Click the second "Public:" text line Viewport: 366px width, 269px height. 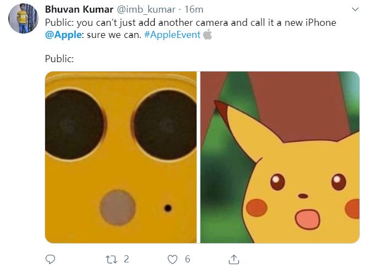click(x=59, y=59)
